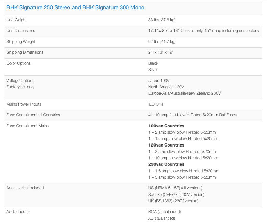Click the XLR (Balanced) input text

[162, 218]
